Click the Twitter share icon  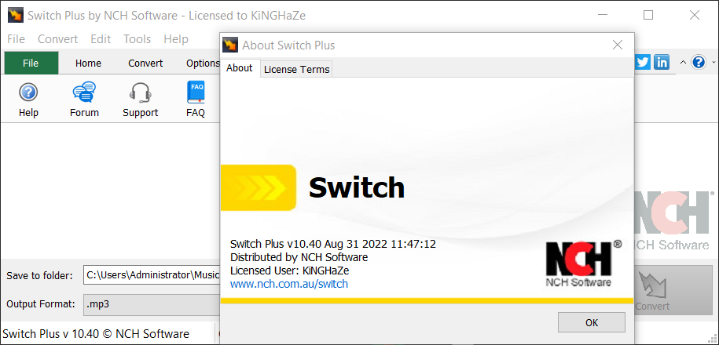(643, 62)
